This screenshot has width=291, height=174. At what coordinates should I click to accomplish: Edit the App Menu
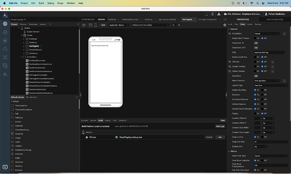(256, 76)
